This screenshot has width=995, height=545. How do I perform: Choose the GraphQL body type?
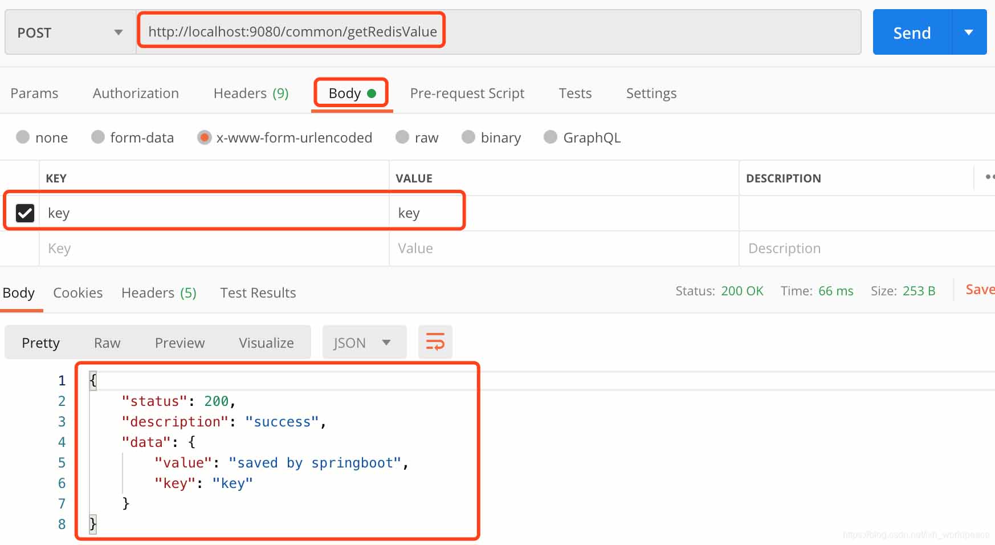coord(550,137)
